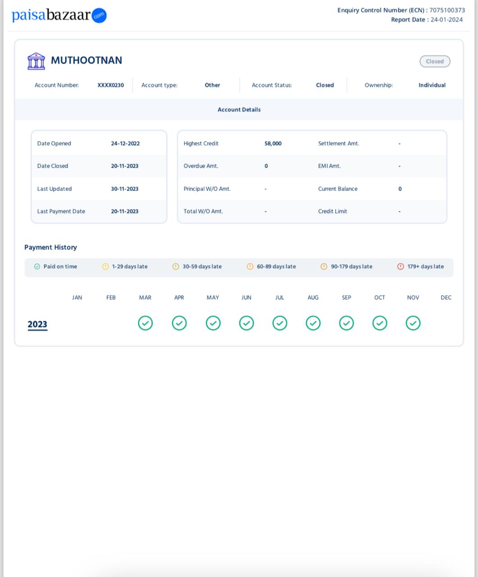Click the green Paid on time legend icon
Image resolution: width=478 pixels, height=577 pixels.
[37, 266]
